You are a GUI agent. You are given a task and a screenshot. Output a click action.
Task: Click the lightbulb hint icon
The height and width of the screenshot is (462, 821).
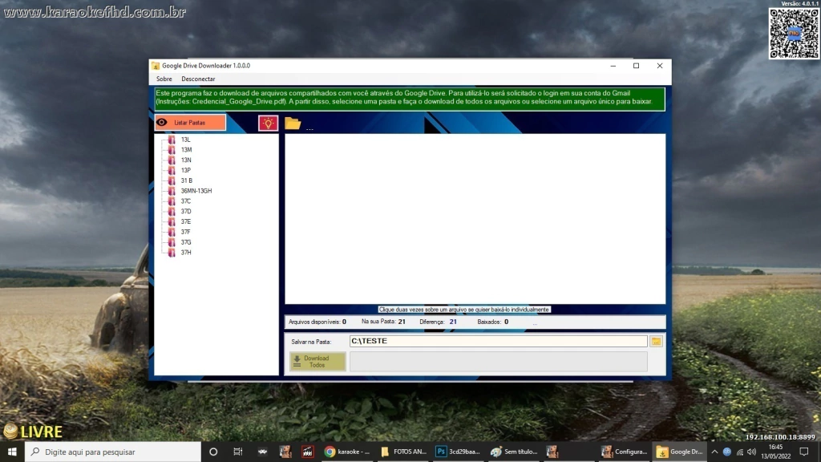pyautogui.click(x=268, y=123)
